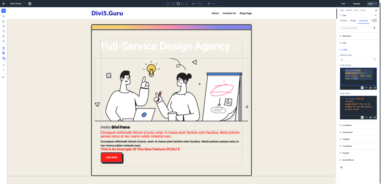Switch to the Content tab

(x=343, y=21)
